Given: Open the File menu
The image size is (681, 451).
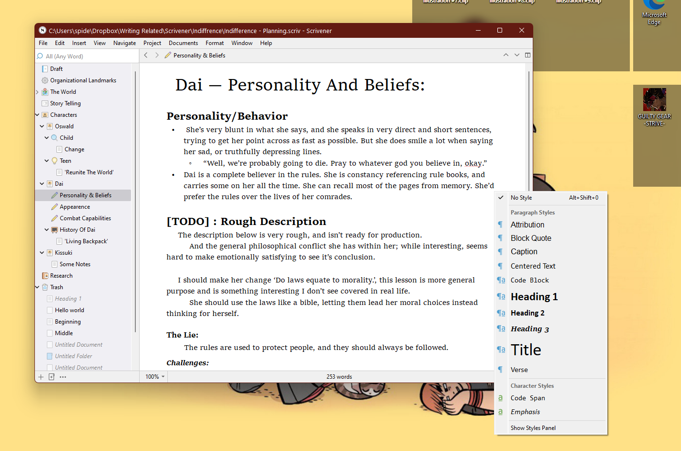Looking at the screenshot, I should pyautogui.click(x=43, y=43).
